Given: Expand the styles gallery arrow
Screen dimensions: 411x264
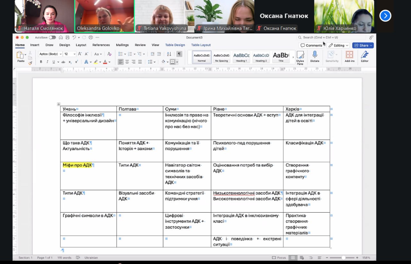Looking at the screenshot, I should tap(293, 57).
